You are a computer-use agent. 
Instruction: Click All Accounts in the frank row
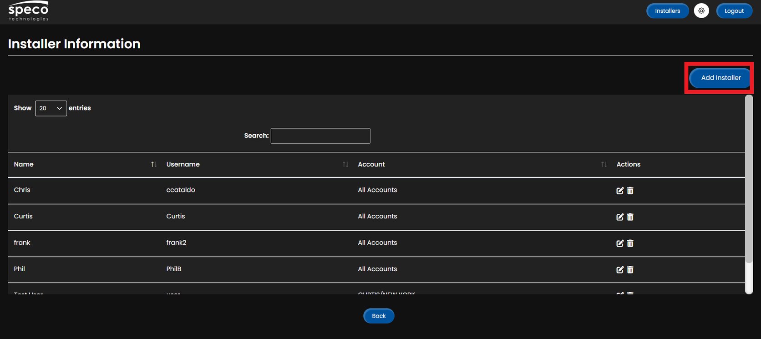click(x=377, y=243)
